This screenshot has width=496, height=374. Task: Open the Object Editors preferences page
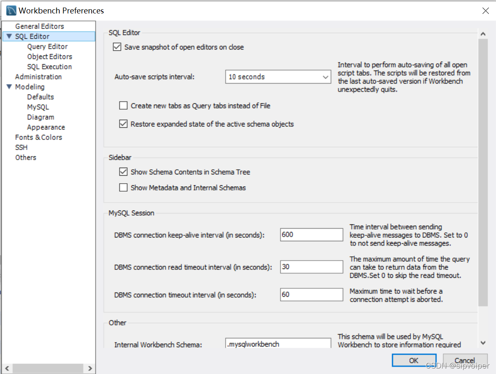click(x=50, y=57)
